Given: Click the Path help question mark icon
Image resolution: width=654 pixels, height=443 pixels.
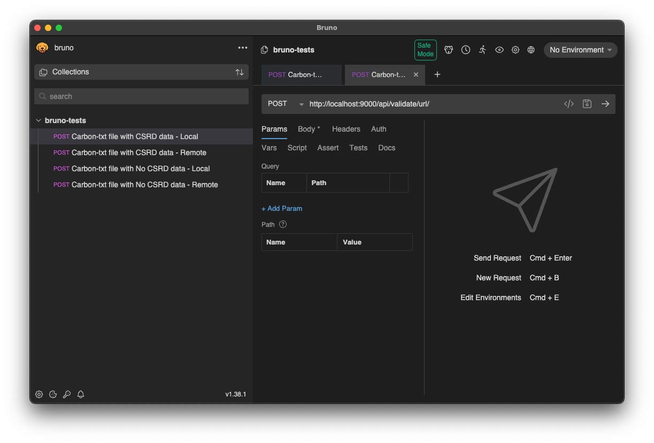Looking at the screenshot, I should pos(283,225).
